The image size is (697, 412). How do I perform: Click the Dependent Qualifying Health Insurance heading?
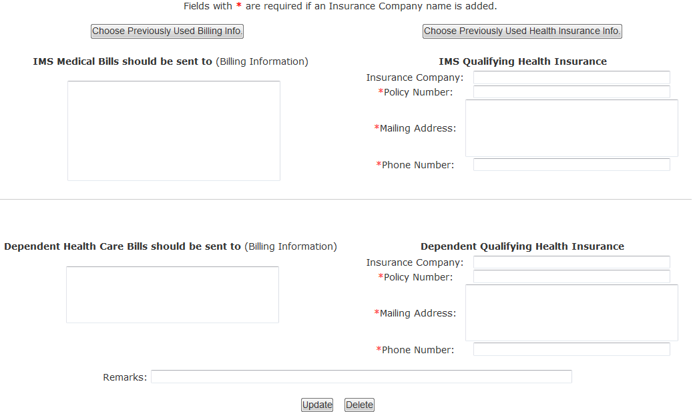(522, 246)
